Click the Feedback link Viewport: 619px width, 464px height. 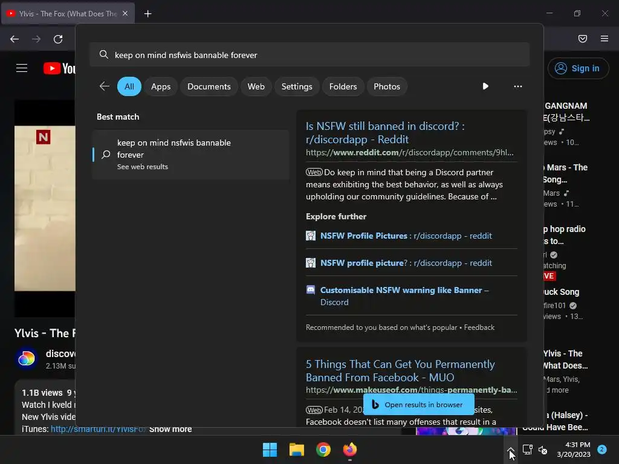[x=479, y=327]
